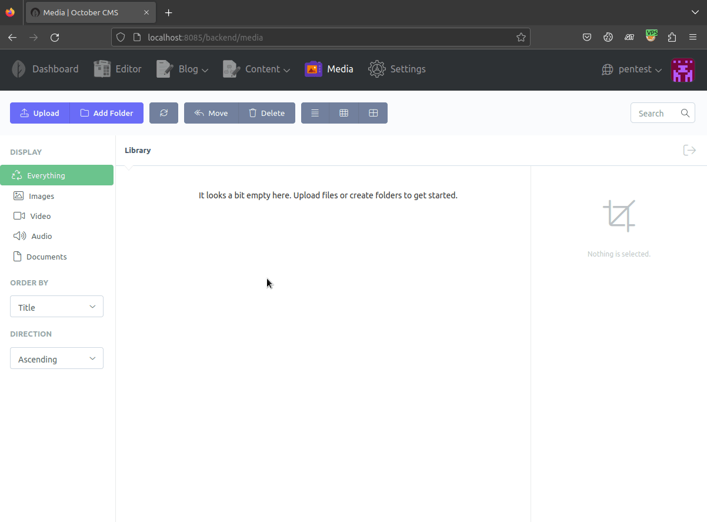The width and height of the screenshot is (707, 522).
Task: Click the pentest user avatar
Action: 683,69
